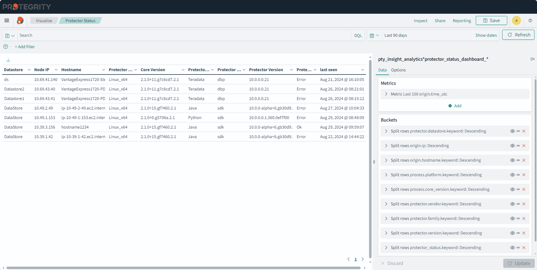537x270 pixels.
Task: Hide the process.platform.keyword bucket with eye icon
Action: coord(512,175)
